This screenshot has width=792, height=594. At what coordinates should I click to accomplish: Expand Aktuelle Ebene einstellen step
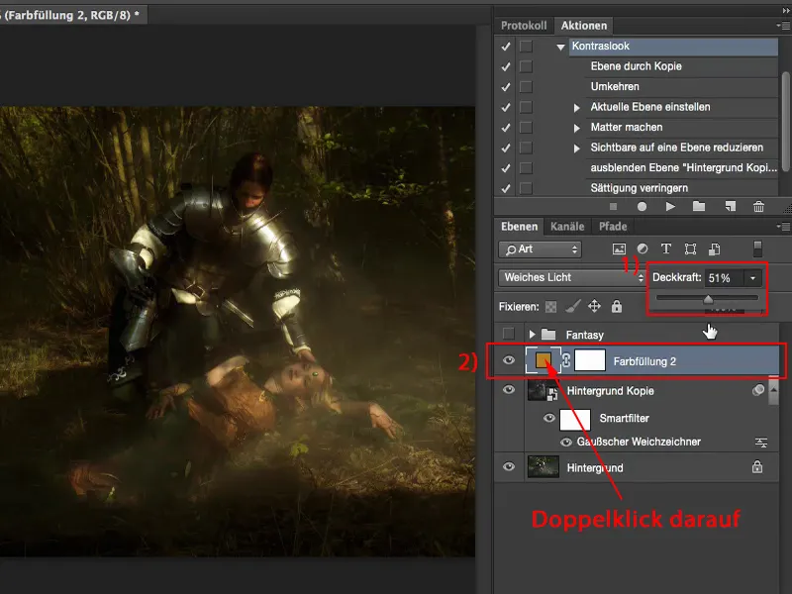click(x=576, y=108)
